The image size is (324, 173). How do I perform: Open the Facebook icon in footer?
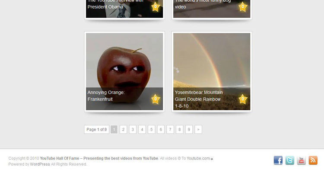click(278, 160)
